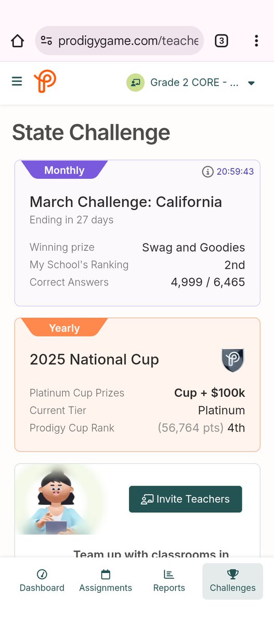
Task: Select the Challenges tab
Action: point(232,581)
